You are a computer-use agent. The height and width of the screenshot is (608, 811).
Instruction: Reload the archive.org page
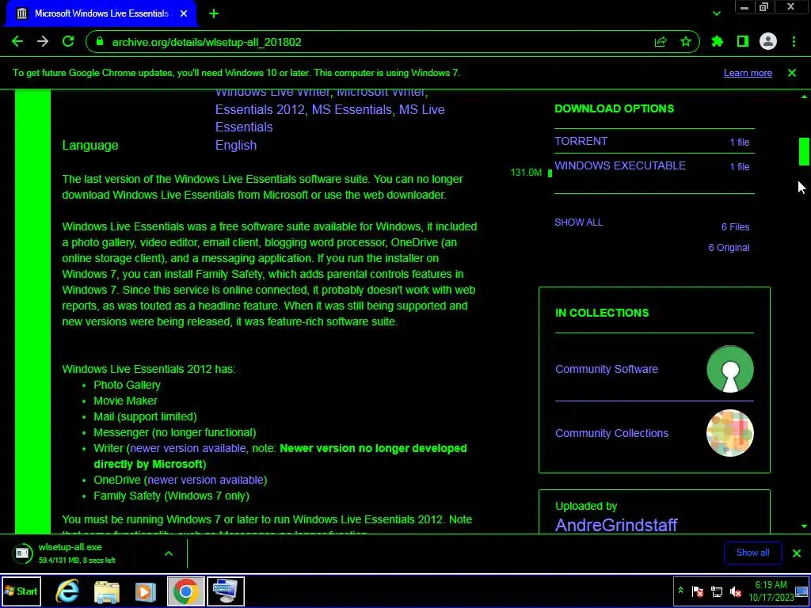point(68,42)
